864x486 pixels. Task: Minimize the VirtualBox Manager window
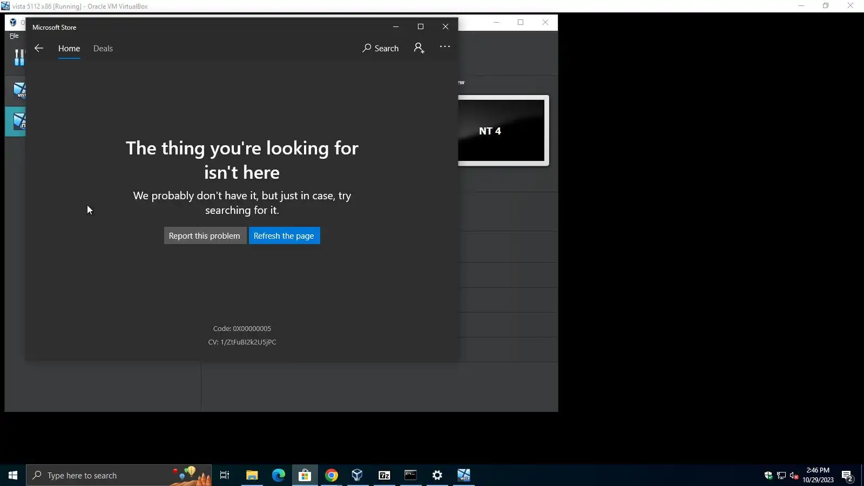pos(496,22)
